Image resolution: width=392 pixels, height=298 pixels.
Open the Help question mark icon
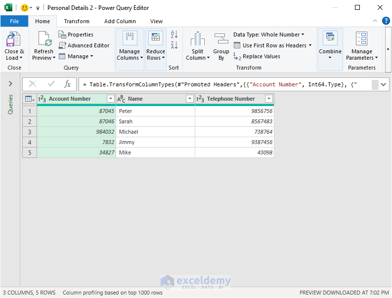pos(386,21)
